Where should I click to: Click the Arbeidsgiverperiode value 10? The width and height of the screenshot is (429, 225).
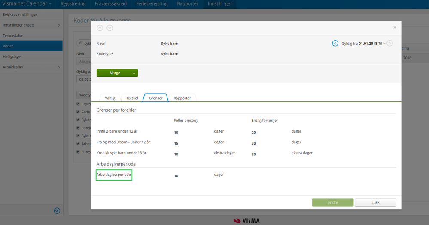[x=176, y=176]
